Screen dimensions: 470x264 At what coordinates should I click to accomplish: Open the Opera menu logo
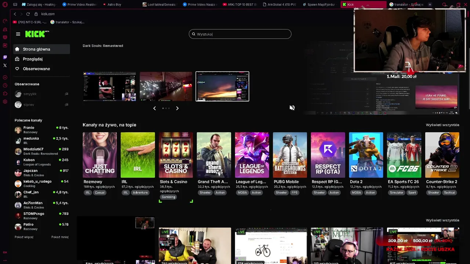click(x=5, y=4)
